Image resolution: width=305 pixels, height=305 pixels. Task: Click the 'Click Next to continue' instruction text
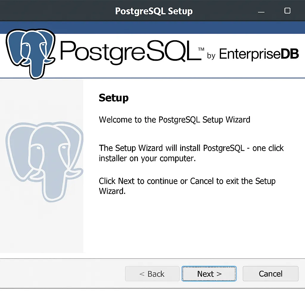[187, 186]
